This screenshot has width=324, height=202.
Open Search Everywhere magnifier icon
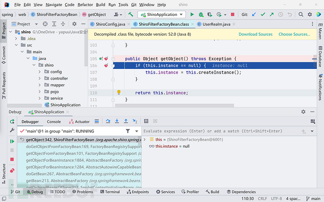click(x=301, y=15)
